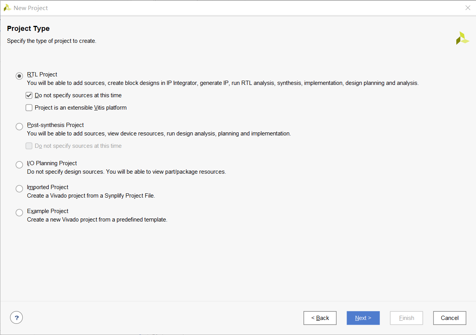
Task: Click the predefined template description text
Action: coord(97,220)
